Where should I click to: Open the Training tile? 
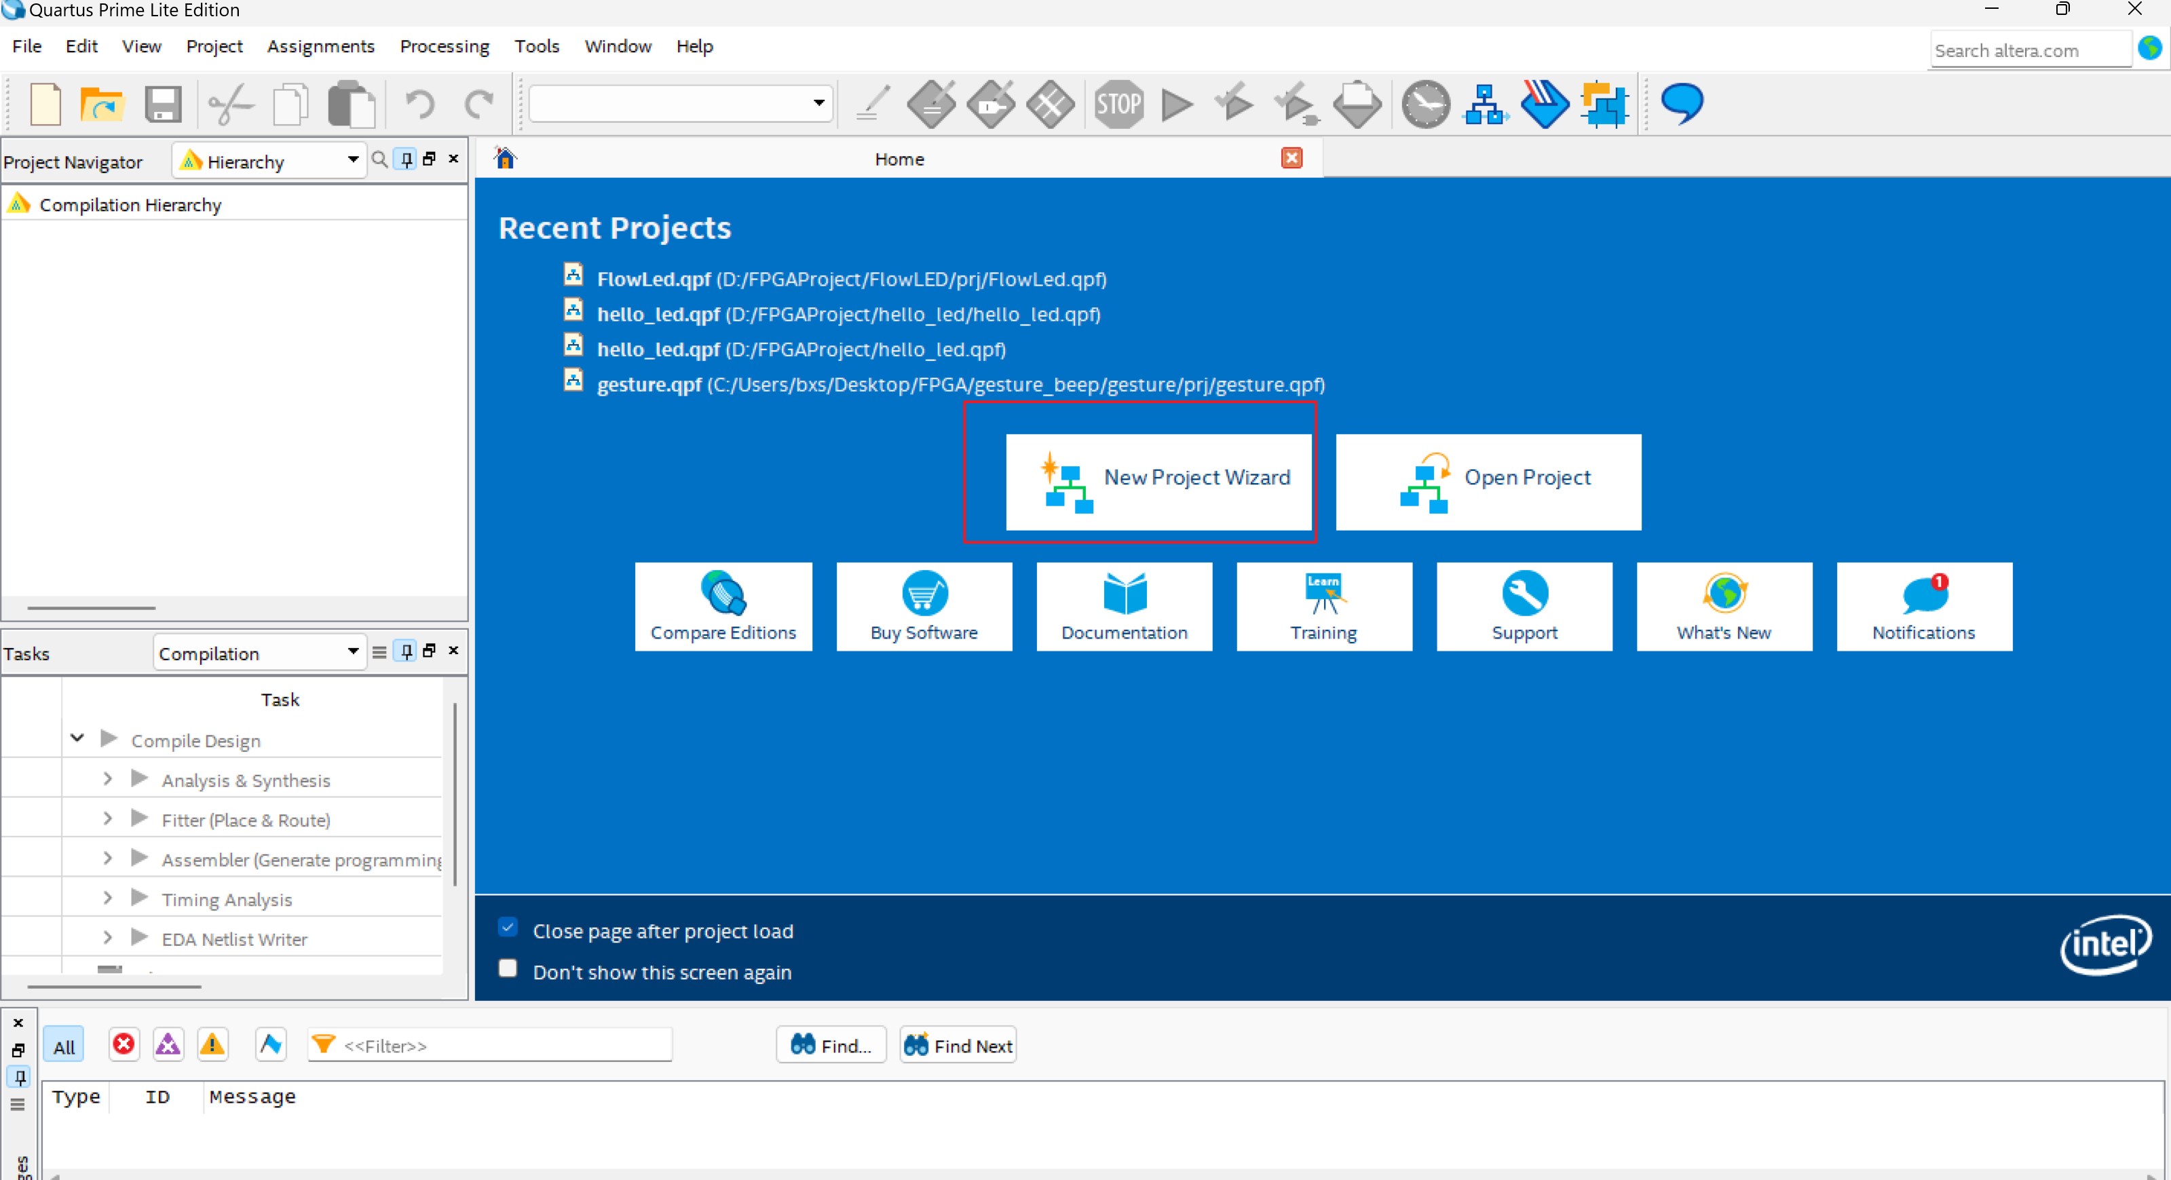click(1324, 607)
